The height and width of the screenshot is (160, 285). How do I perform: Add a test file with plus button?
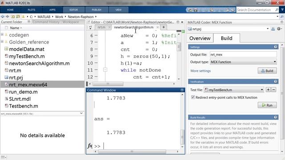268,90
